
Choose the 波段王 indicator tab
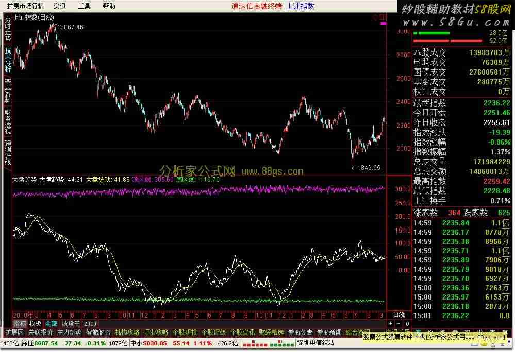click(x=71, y=324)
